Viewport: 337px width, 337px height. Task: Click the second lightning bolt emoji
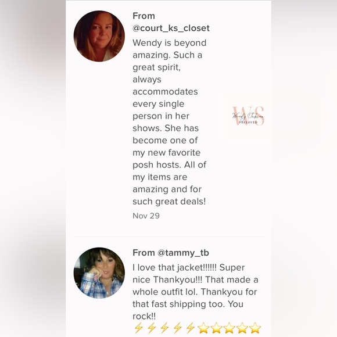152,328
